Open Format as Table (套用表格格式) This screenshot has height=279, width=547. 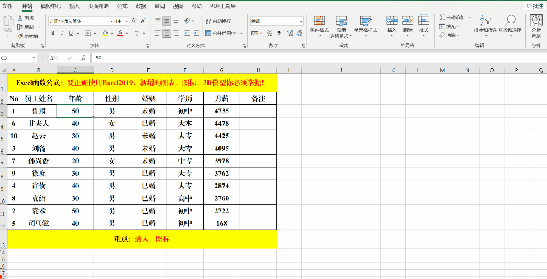pyautogui.click(x=341, y=26)
